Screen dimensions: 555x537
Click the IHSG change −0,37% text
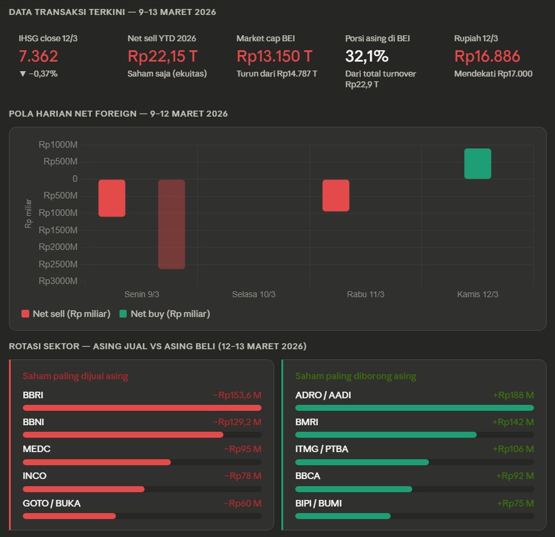[x=43, y=74]
